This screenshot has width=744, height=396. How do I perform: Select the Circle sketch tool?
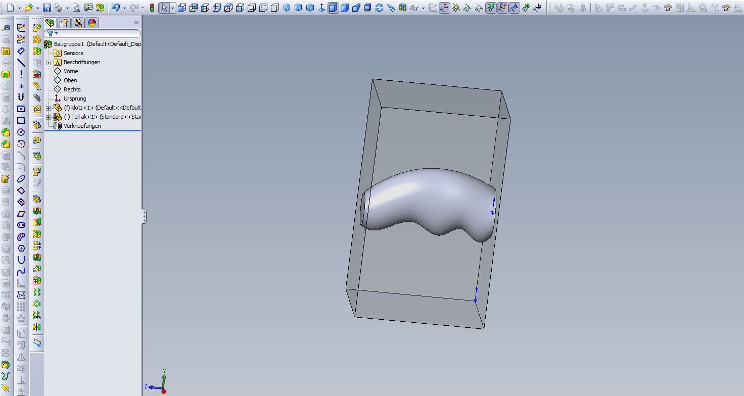(21, 132)
